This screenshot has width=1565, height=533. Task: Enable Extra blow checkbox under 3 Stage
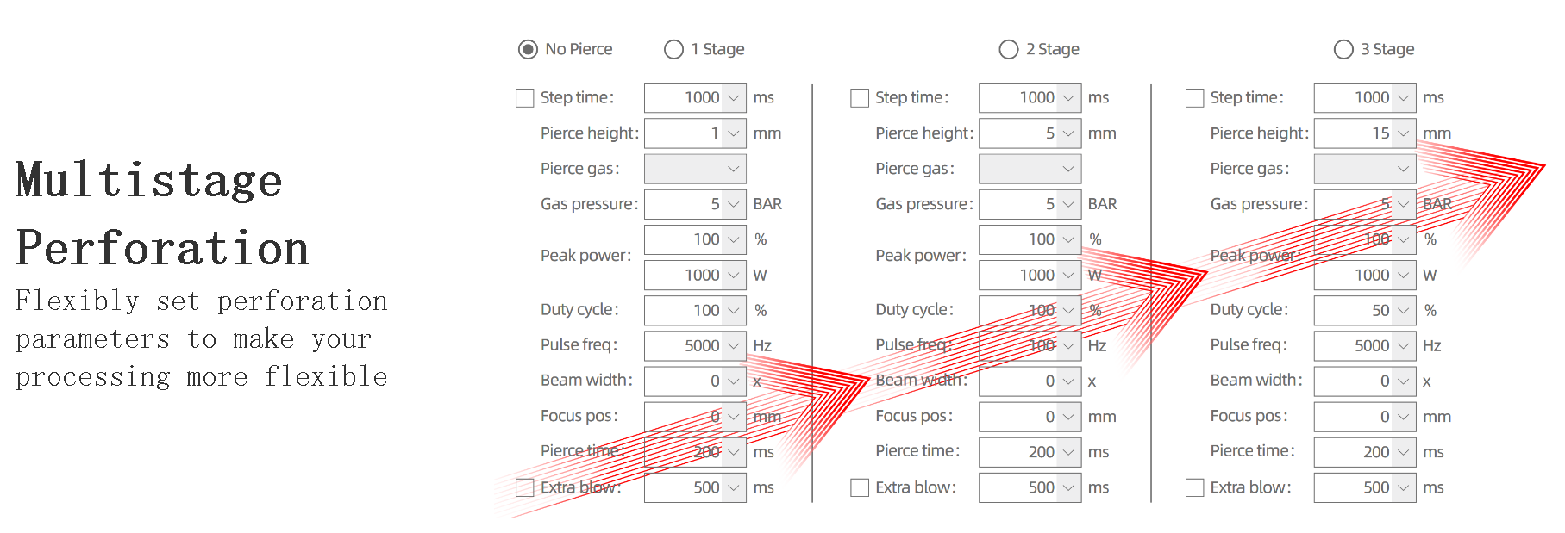[x=1194, y=487]
